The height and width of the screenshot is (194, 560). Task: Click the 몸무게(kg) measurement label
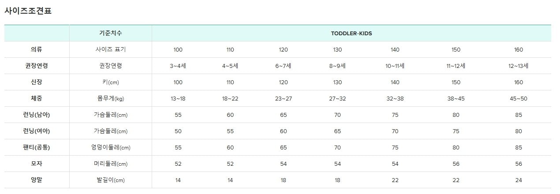(111, 99)
